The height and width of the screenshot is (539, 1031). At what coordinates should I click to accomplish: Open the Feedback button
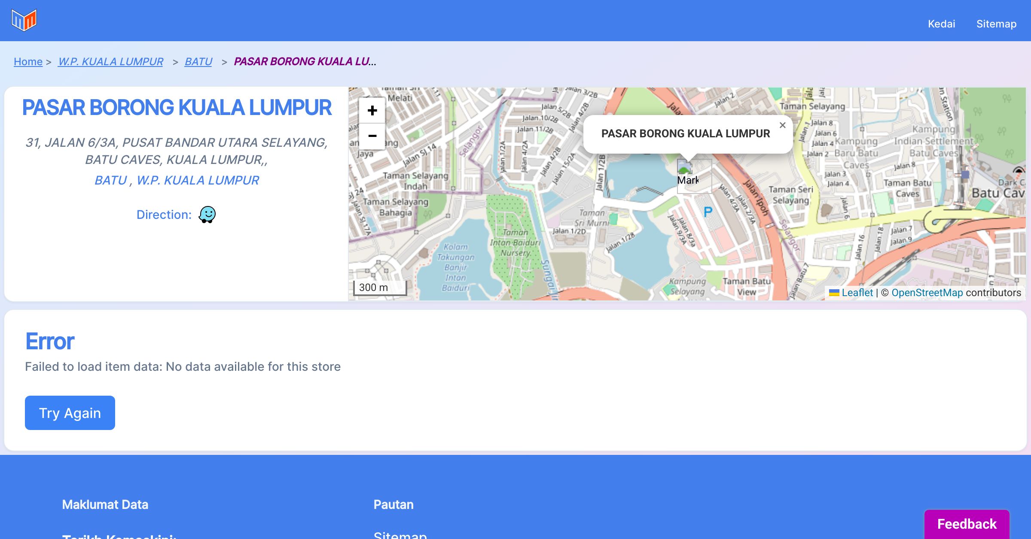(x=967, y=524)
